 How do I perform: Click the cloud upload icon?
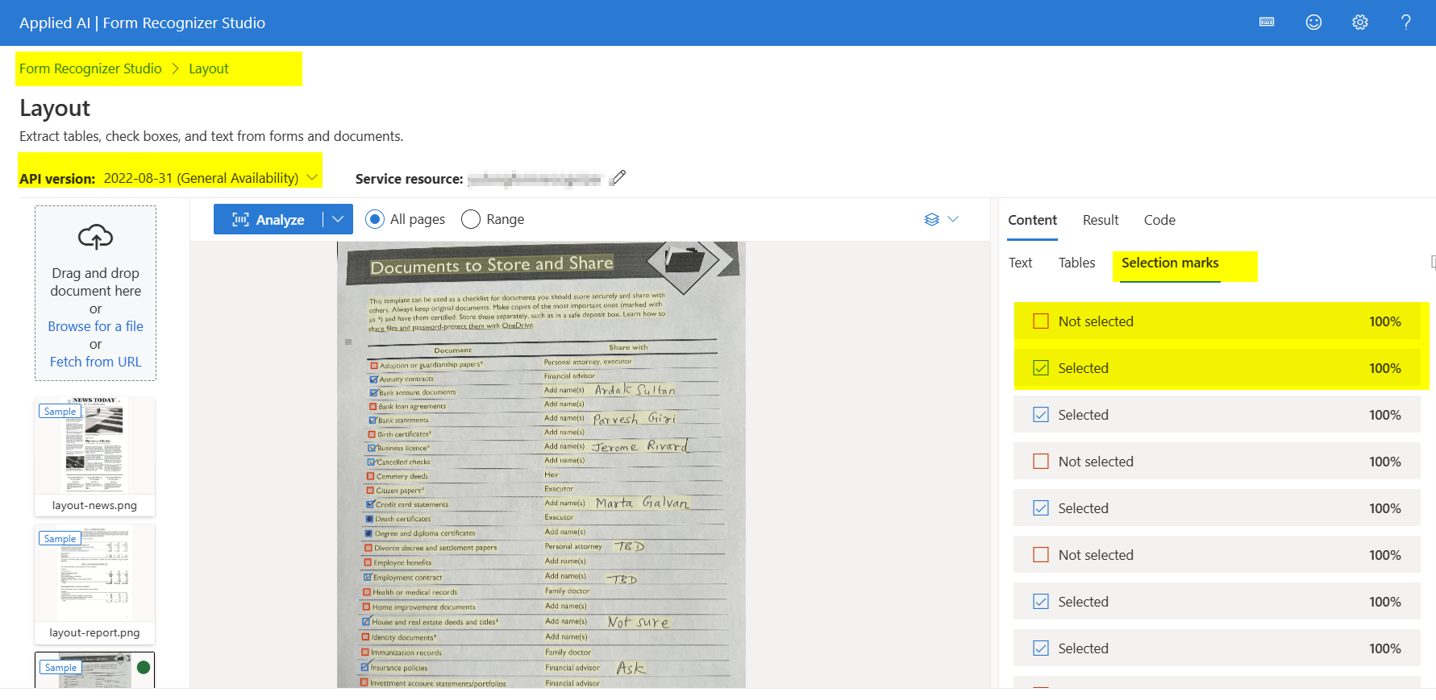(95, 238)
